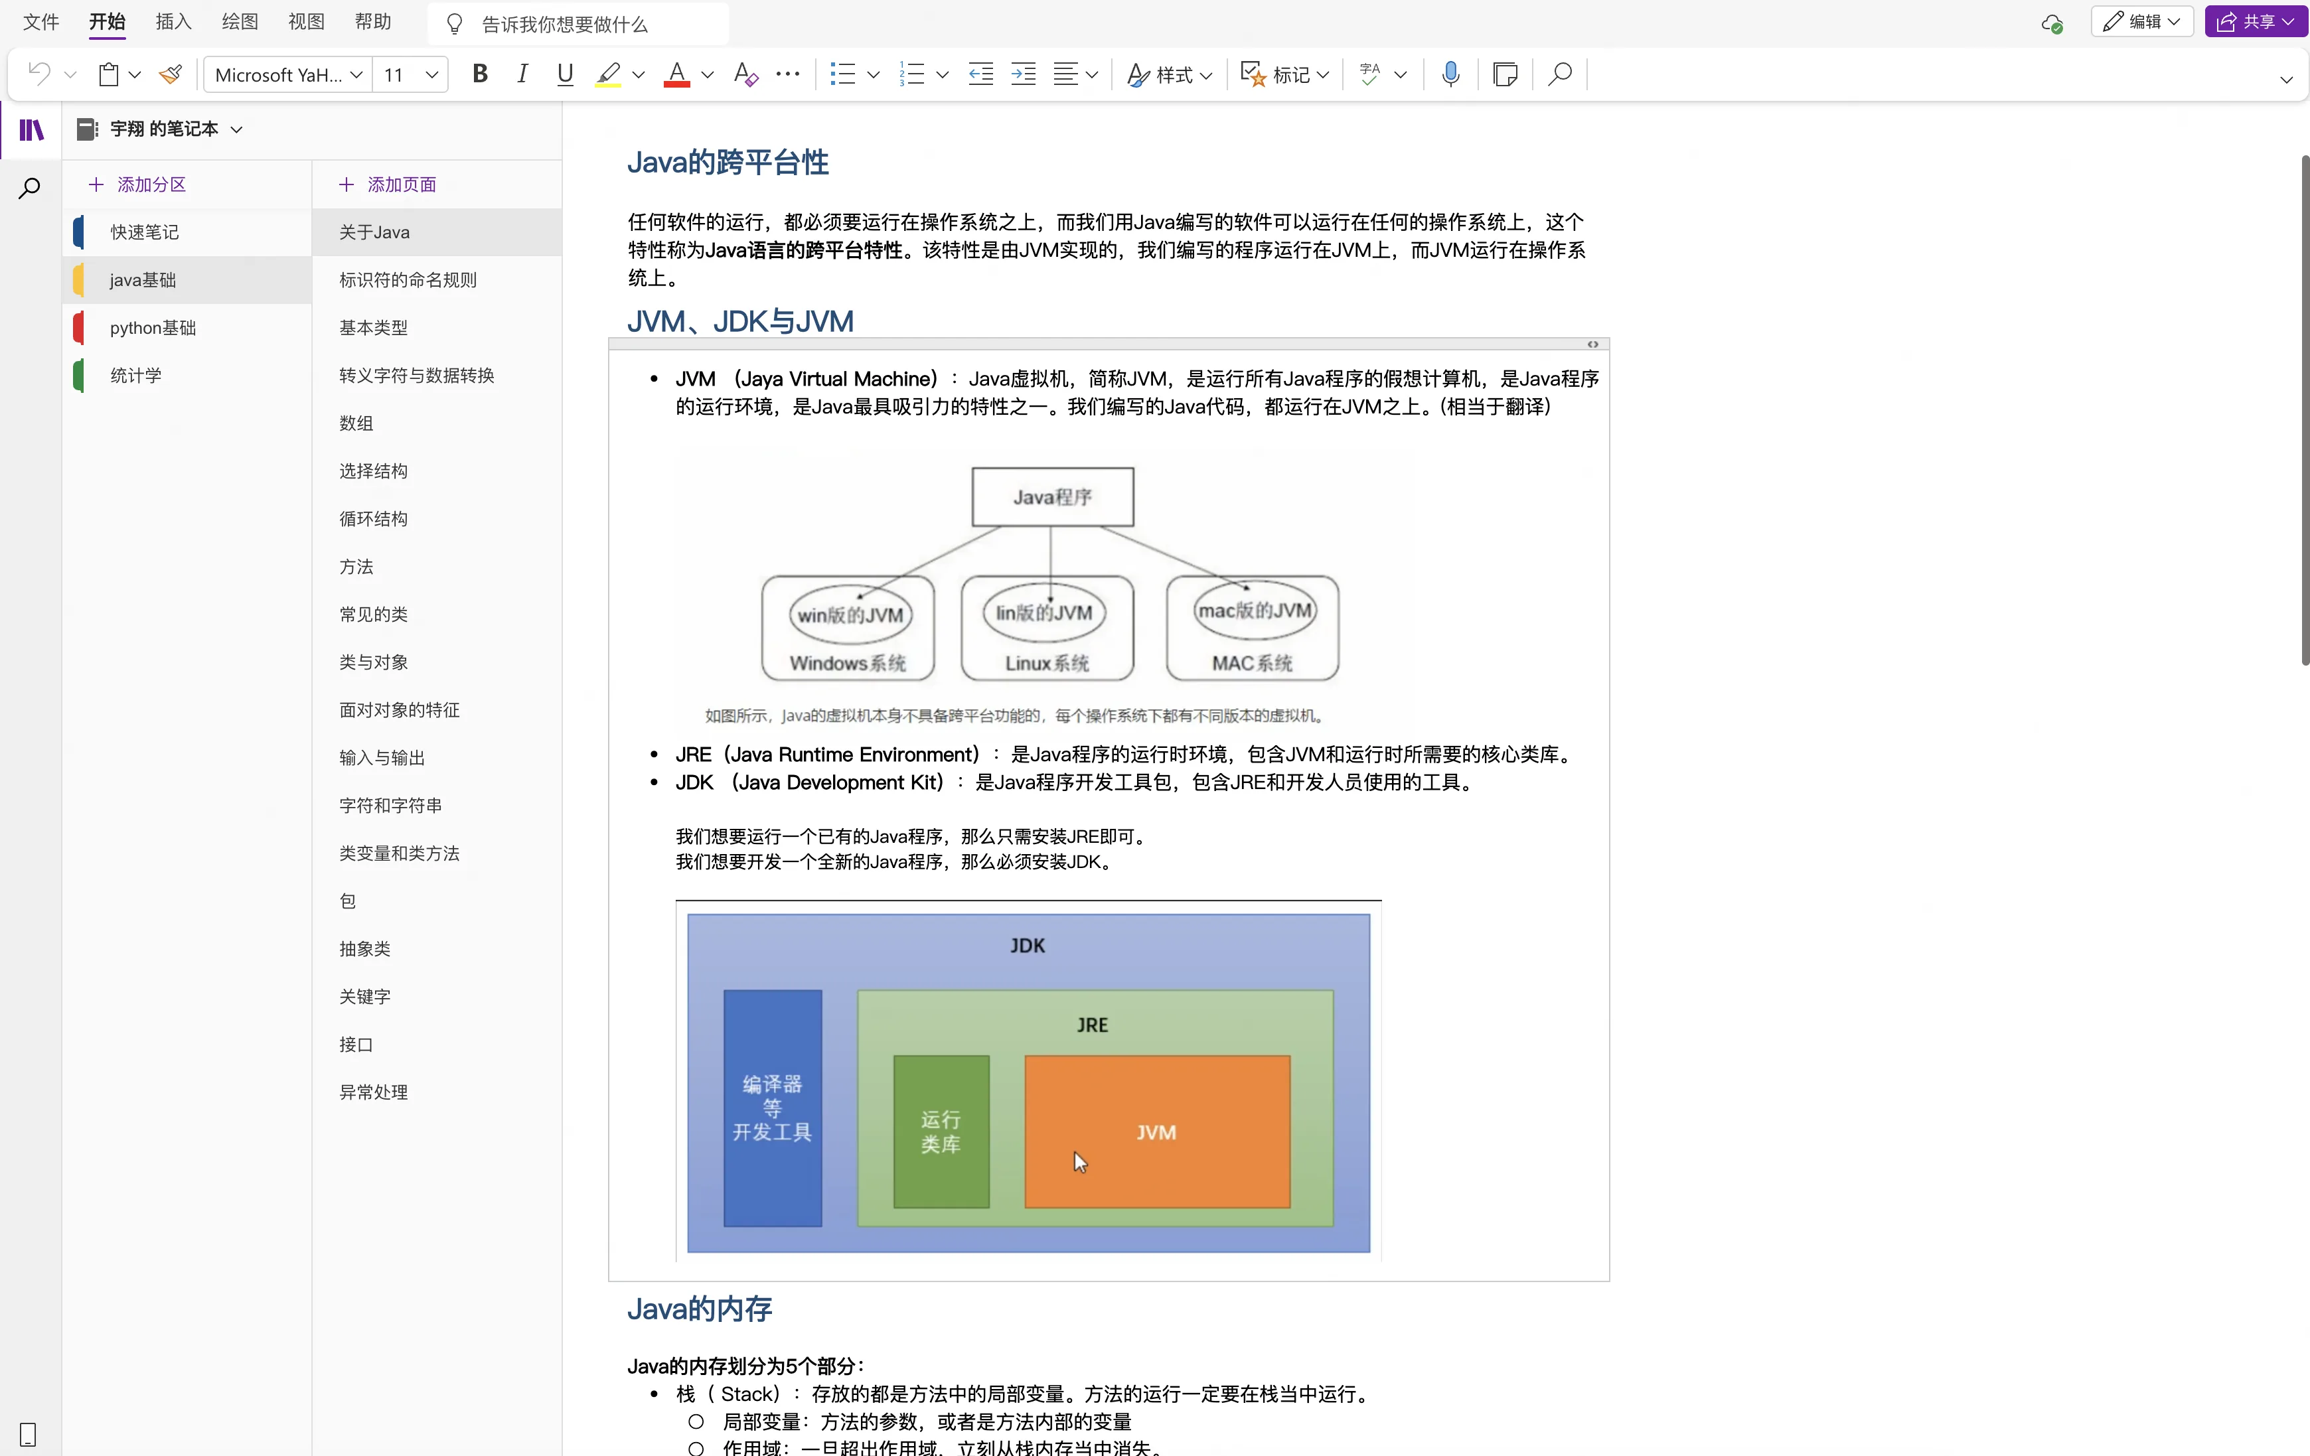Click the 共享 share button

(x=2256, y=21)
